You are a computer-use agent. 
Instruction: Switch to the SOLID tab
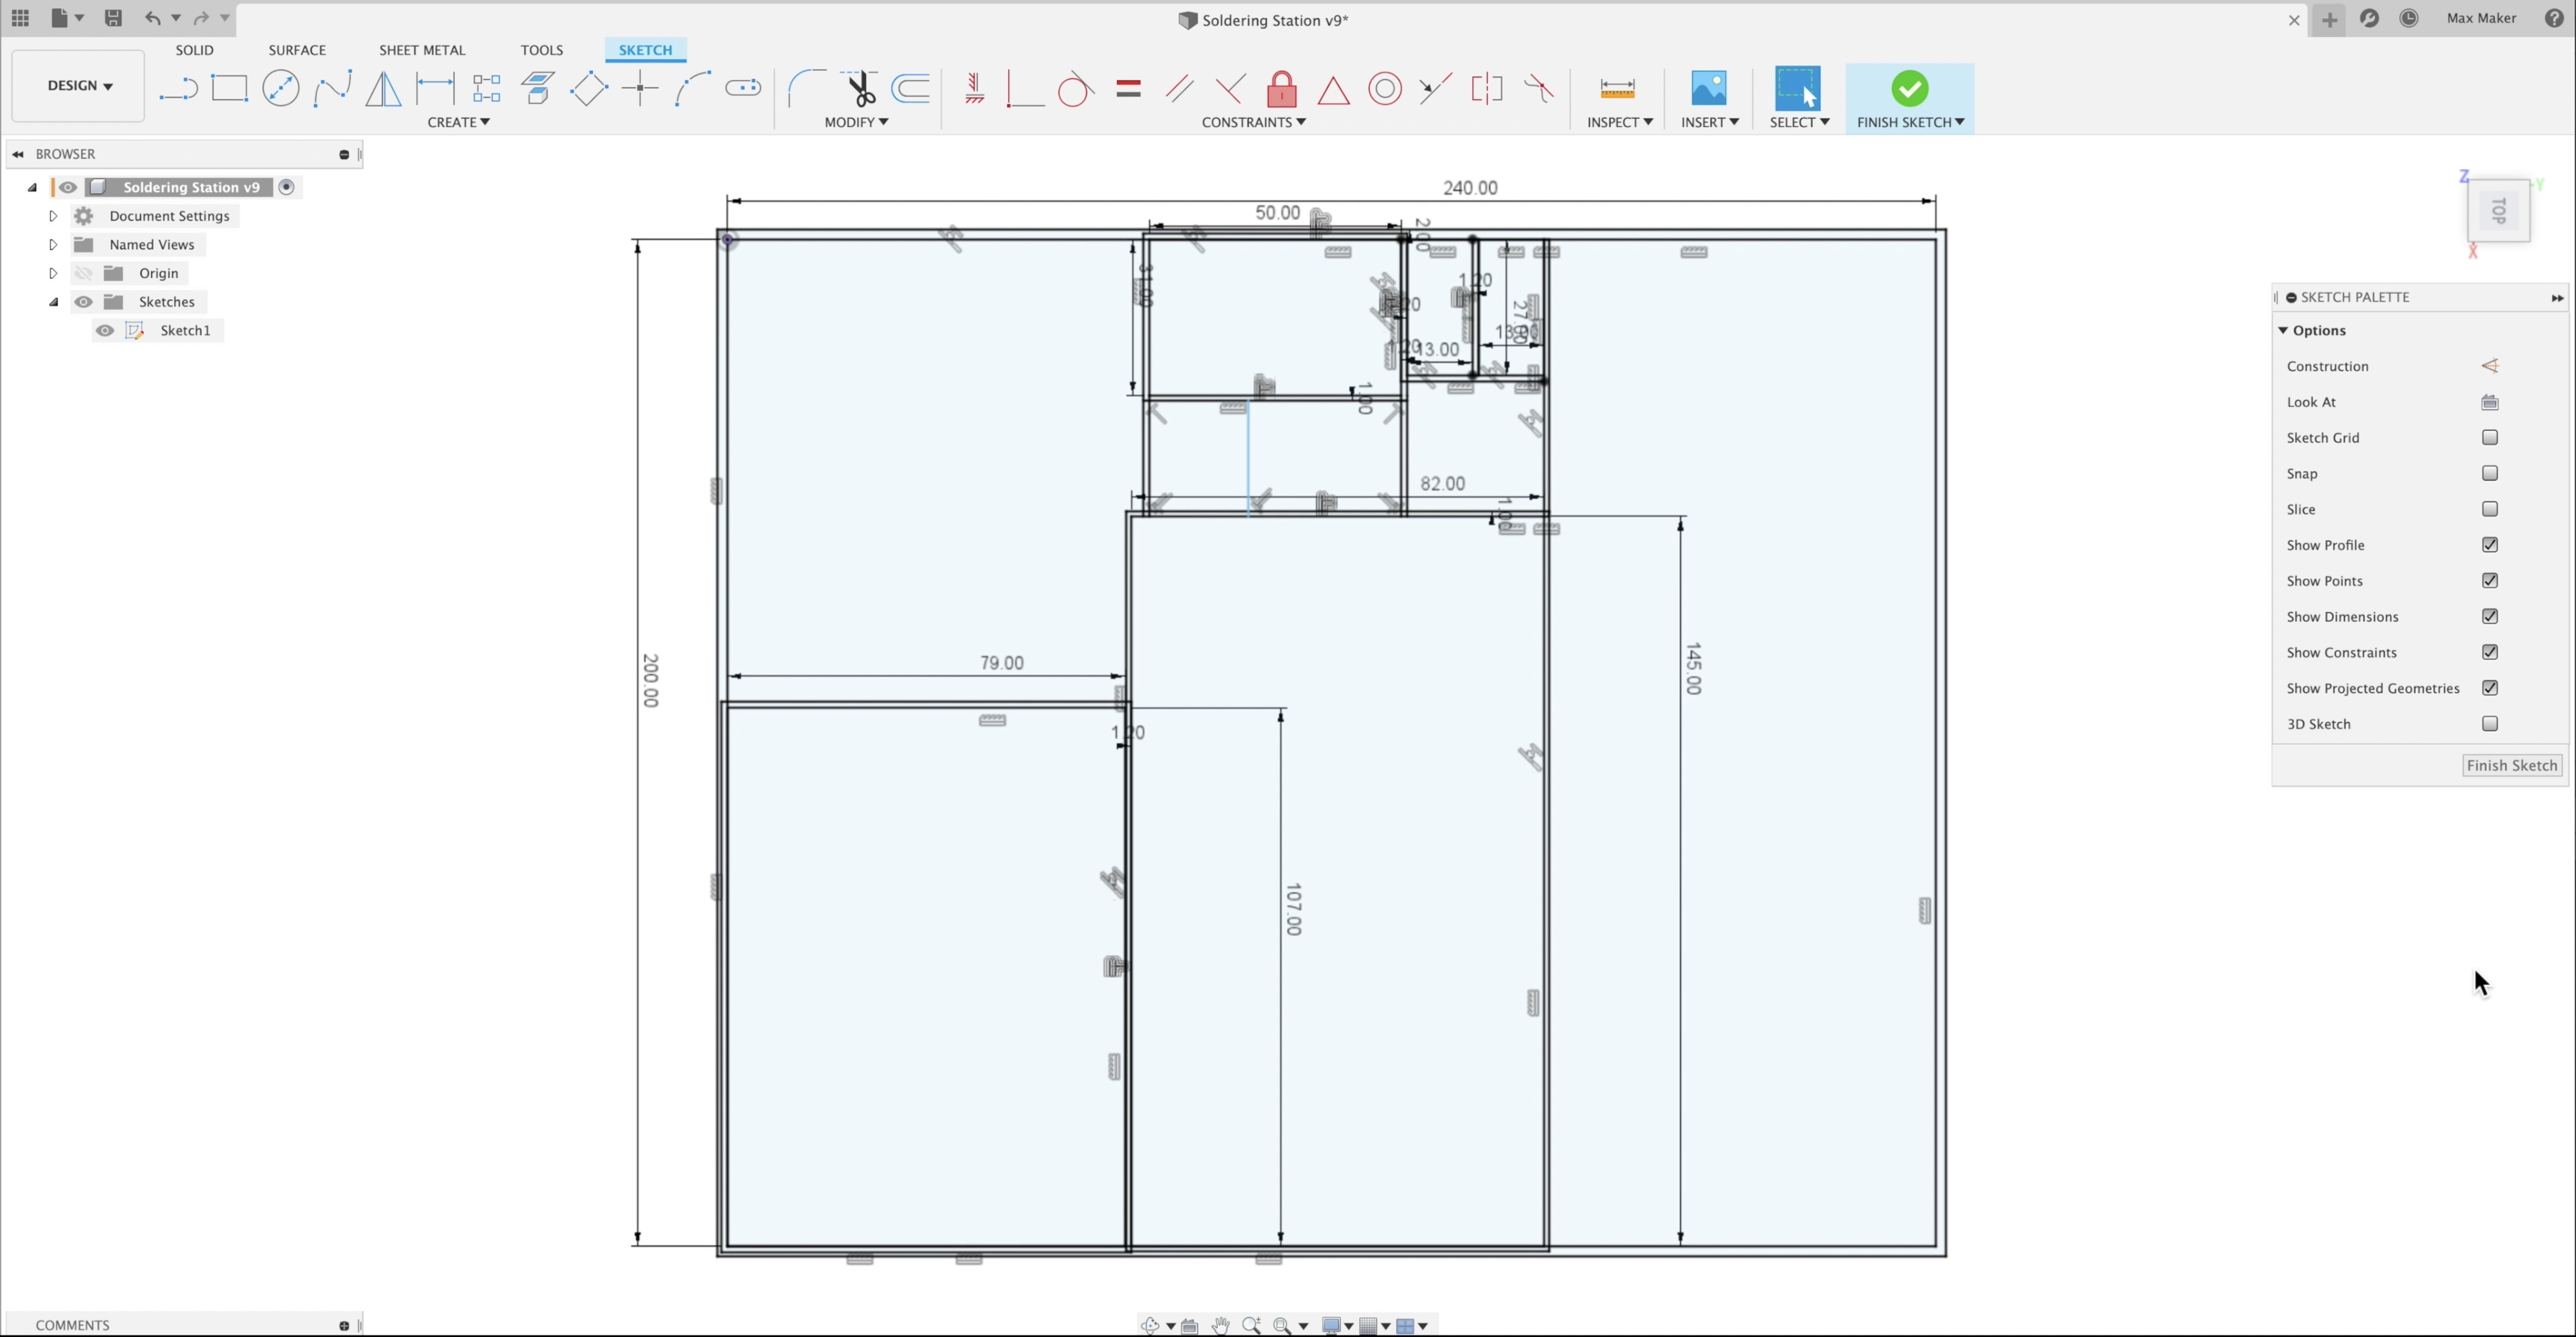click(194, 50)
